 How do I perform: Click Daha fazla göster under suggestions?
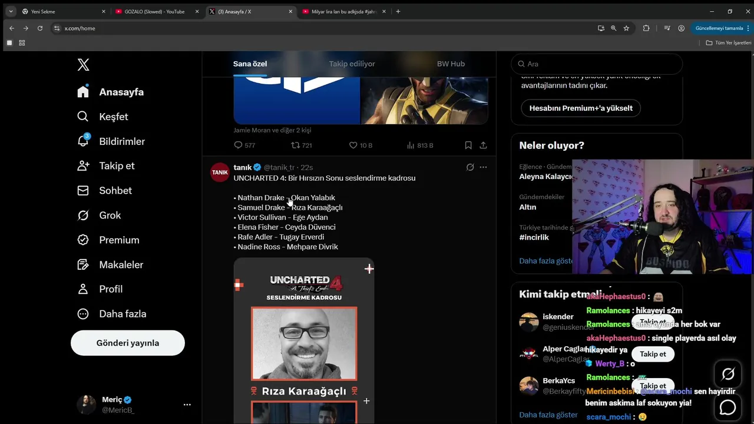548,415
